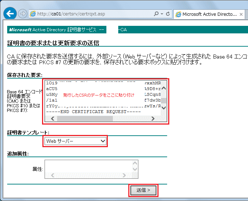Screen dimensions: 248x201
Task: Click the 追加属性 section label
Action: point(18,154)
